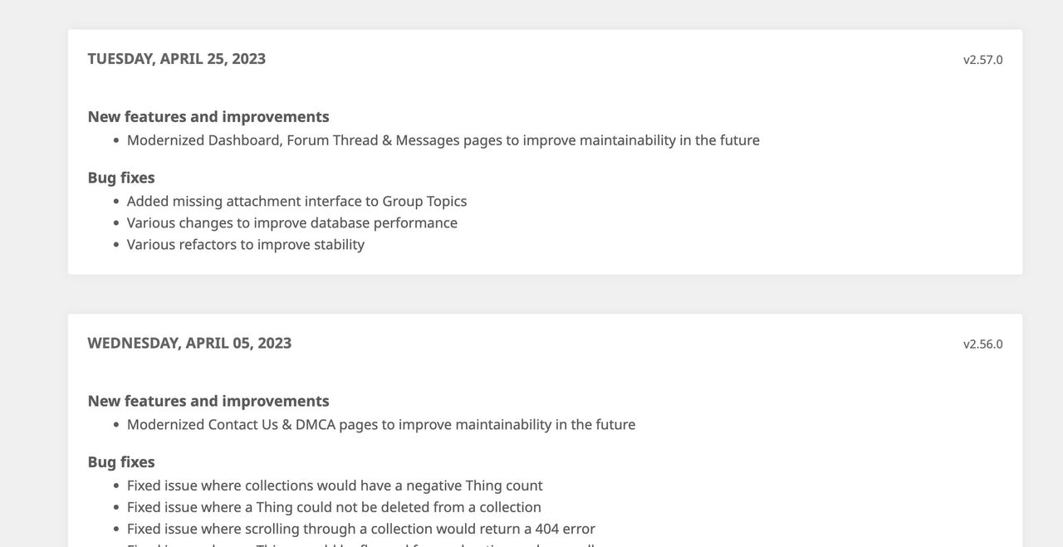
Task: Click the 'Bug fixes' heading under April 05
Action: pos(121,462)
